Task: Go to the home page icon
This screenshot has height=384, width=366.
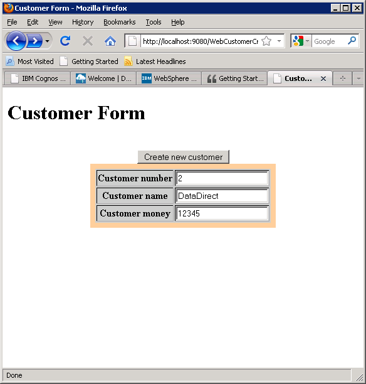Action: (110, 41)
